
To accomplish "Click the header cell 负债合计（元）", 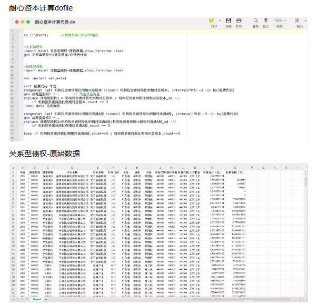I will click(212, 172).
